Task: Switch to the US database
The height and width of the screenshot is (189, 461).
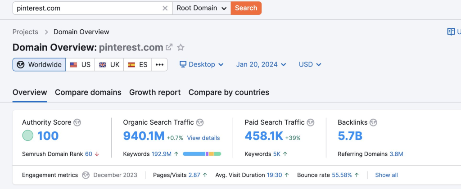Action: coord(80,64)
